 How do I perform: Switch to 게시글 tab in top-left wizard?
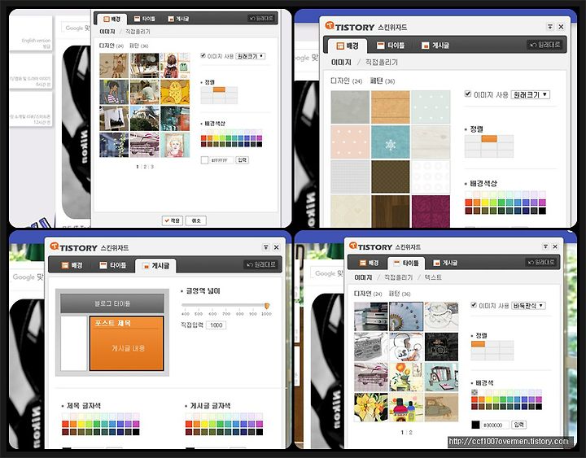click(x=178, y=19)
